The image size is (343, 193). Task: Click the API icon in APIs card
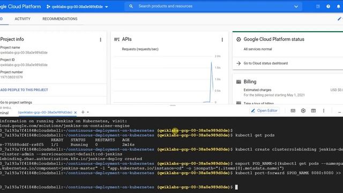[x=117, y=39]
